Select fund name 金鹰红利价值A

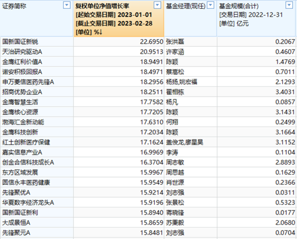click(x=22, y=62)
